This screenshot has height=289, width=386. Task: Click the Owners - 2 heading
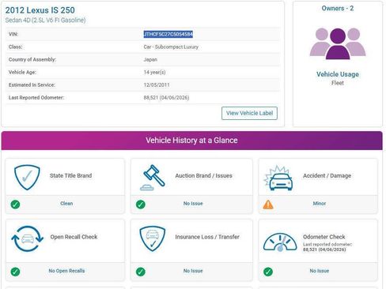pos(338,9)
